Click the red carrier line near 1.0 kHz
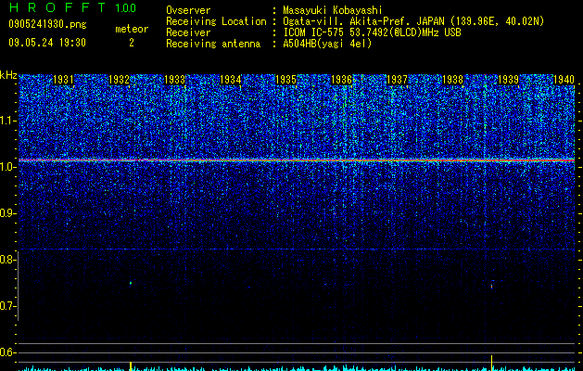The image size is (583, 371). (297, 160)
